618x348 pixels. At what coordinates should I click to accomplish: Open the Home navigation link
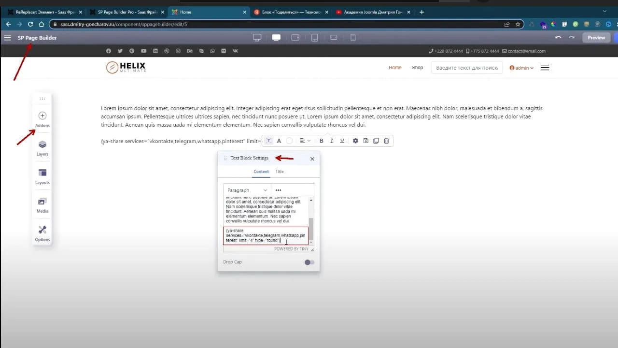[395, 68]
